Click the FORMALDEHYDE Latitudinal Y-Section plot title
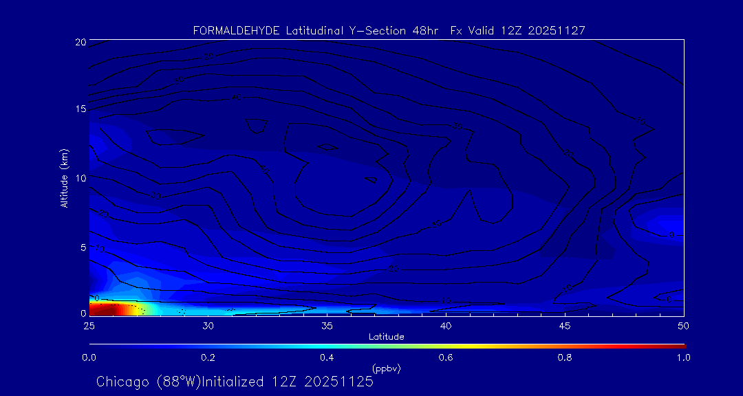The height and width of the screenshot is (396, 743). (389, 31)
